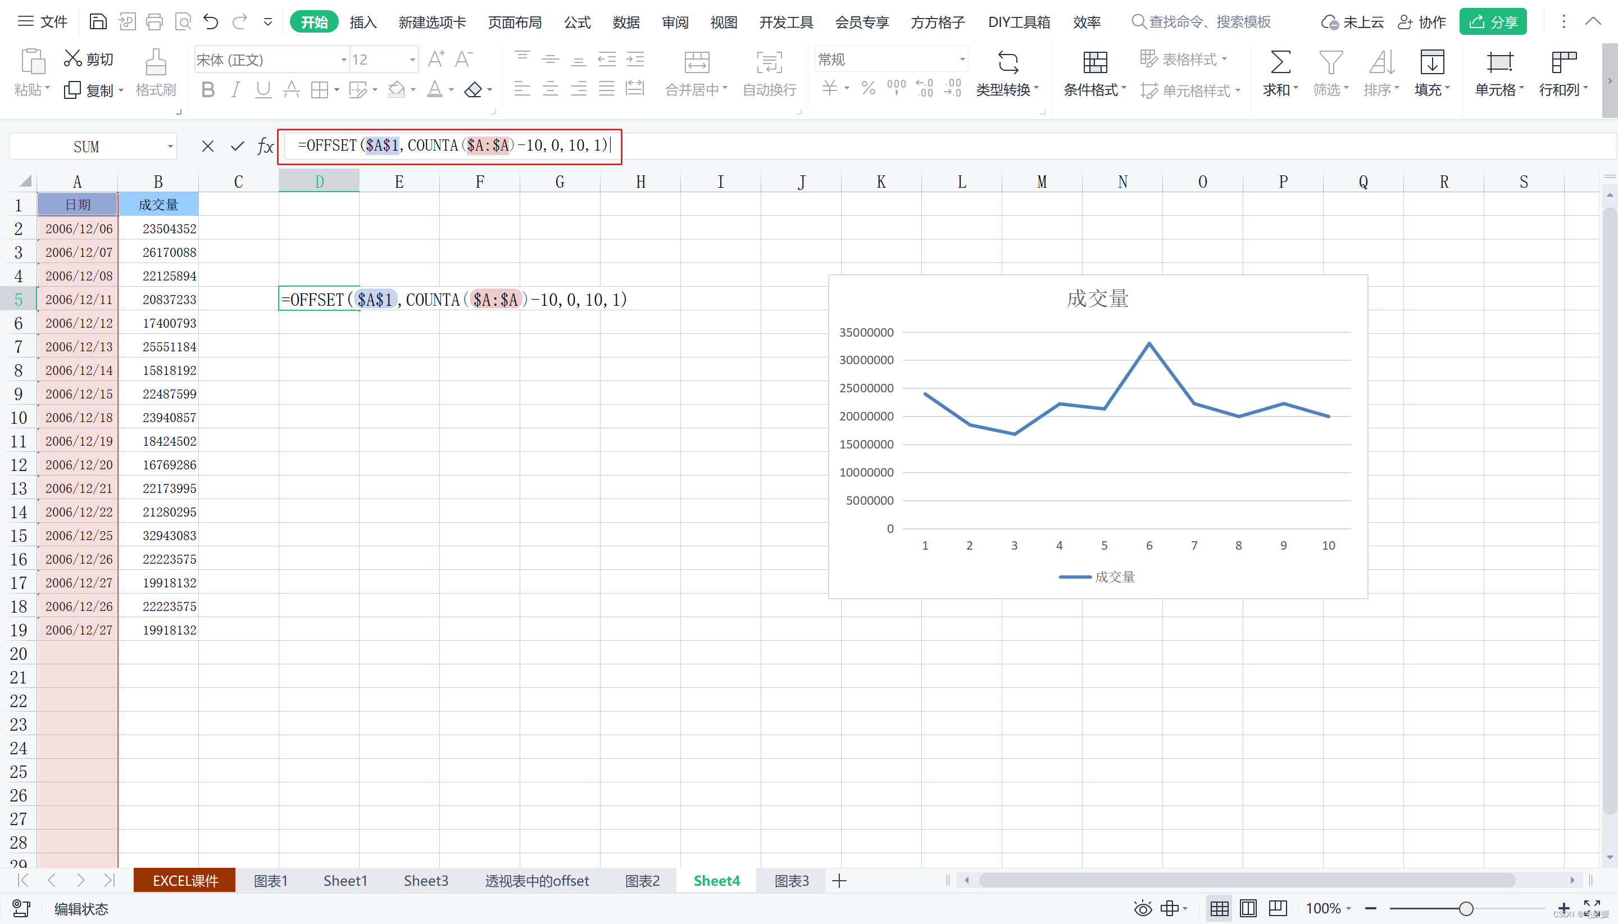Click the Share (分享) button
This screenshot has width=1618, height=924.
(x=1492, y=22)
